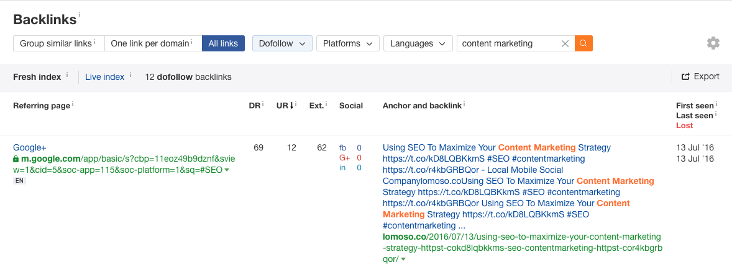732x270 pixels.
Task: Click the UR sort arrow column header
Action: 285,106
